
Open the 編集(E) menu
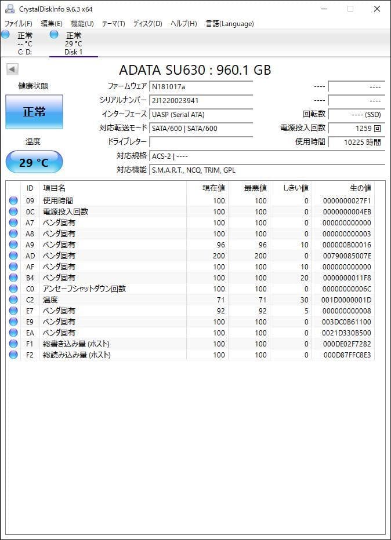coord(52,23)
